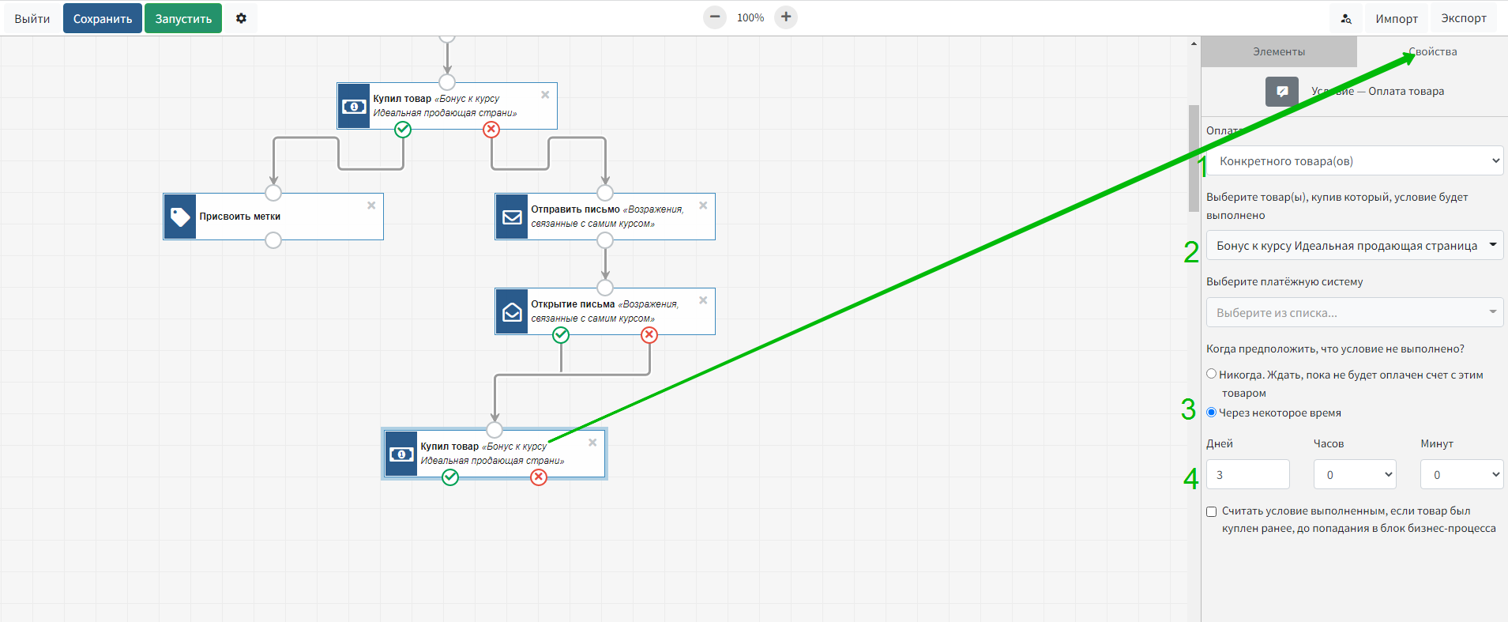1508x622 pixels.
Task: Remove the Присвоить метки block with X
Action: (371, 205)
